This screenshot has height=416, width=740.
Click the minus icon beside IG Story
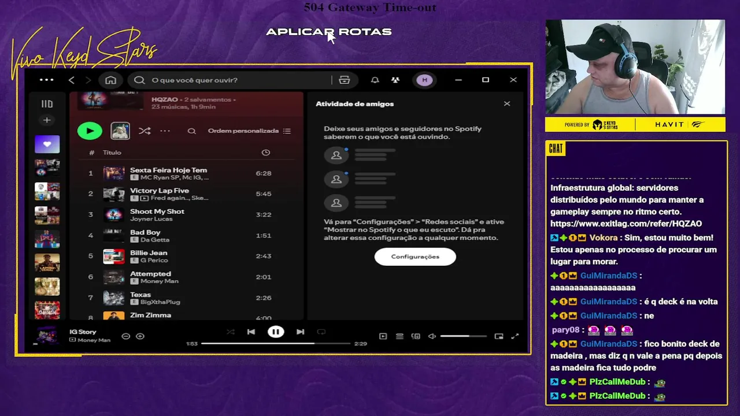click(125, 336)
